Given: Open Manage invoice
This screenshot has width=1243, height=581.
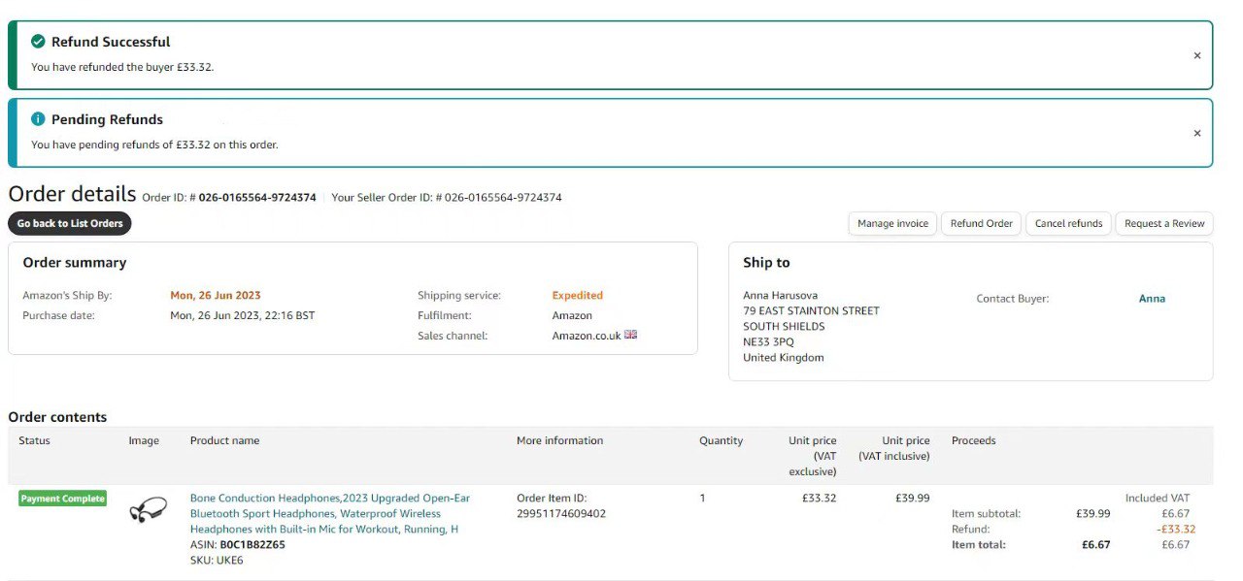Looking at the screenshot, I should (x=892, y=223).
